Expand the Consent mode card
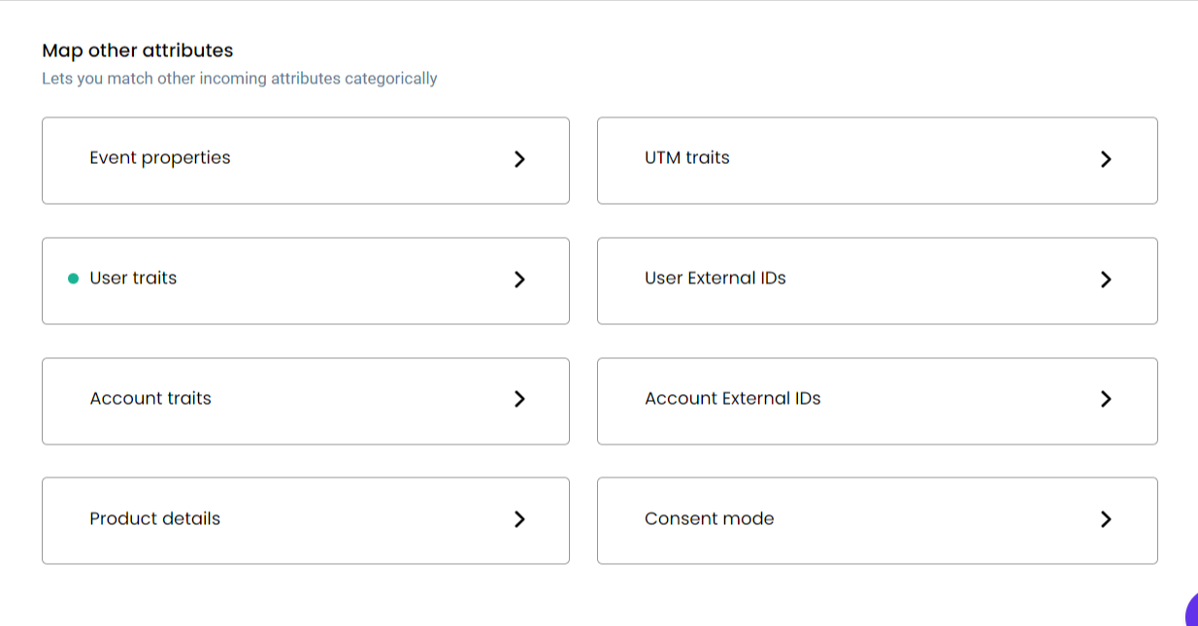Viewport: 1198px width, 626px height. [878, 520]
